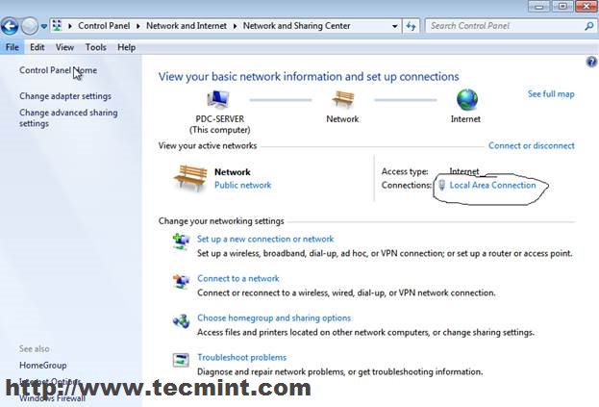This screenshot has width=599, height=407.
Task: Open Connect to a network link
Action: 238,279
